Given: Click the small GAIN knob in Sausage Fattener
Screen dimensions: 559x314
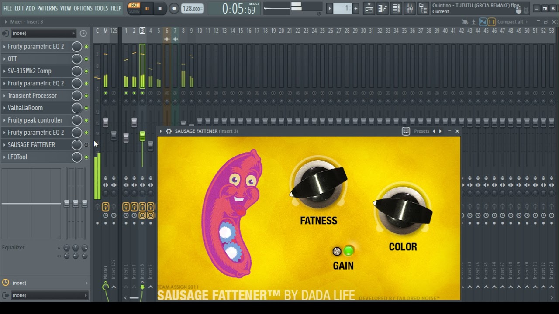Looking at the screenshot, I should coord(337,251).
